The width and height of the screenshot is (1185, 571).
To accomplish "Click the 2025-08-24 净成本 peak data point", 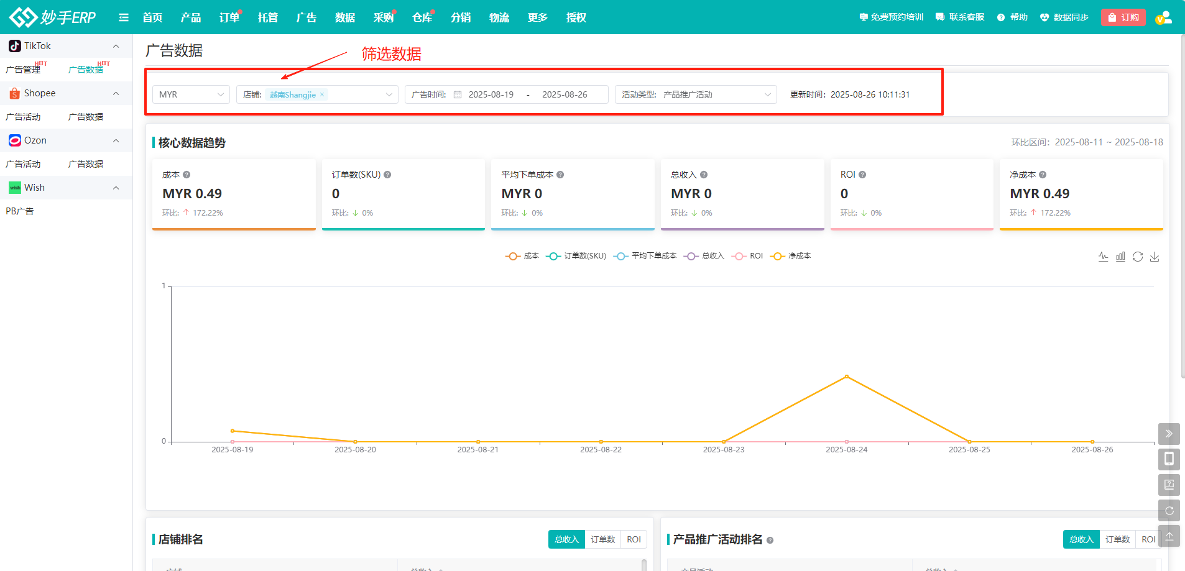I will (847, 377).
